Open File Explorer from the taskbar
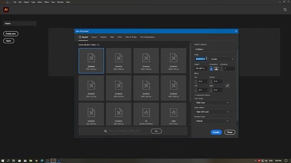 (x=31, y=161)
